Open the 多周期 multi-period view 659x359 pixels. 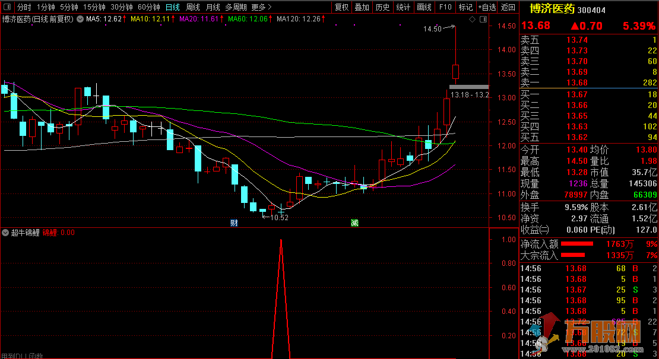pos(236,7)
